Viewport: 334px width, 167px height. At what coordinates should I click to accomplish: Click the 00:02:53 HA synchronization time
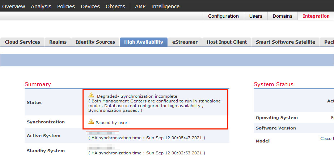click(147, 153)
